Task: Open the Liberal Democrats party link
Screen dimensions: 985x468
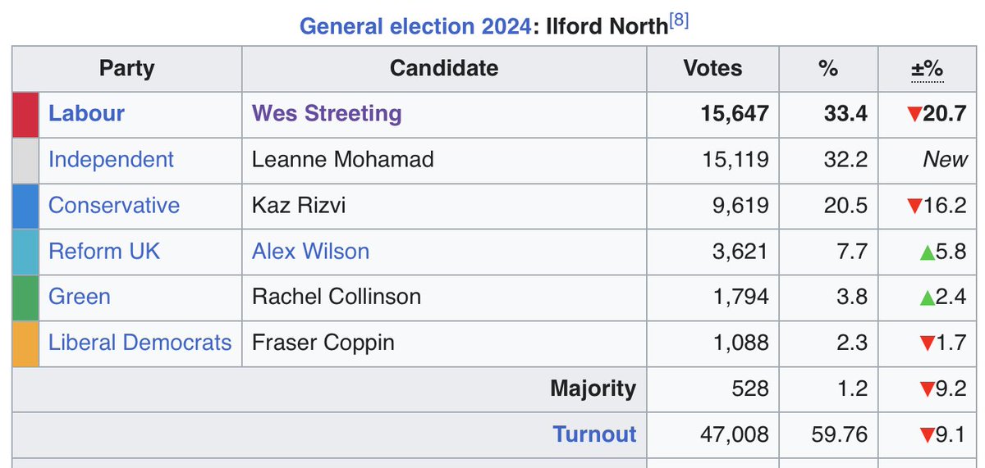Action: (x=140, y=342)
